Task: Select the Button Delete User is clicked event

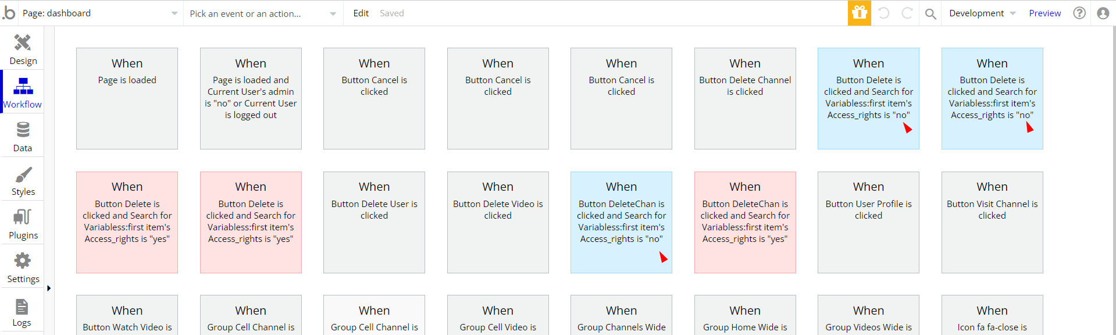Action: pyautogui.click(x=374, y=222)
